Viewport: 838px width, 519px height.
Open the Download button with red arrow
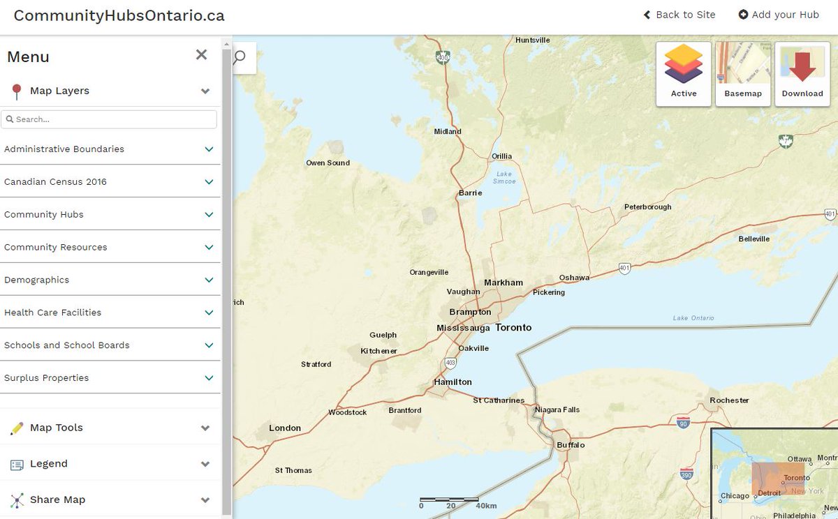[x=802, y=74]
